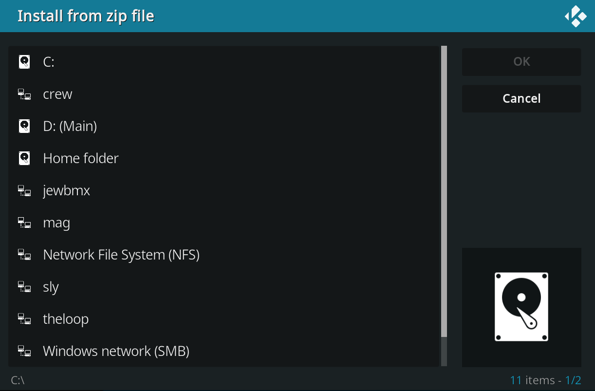Screen dimensions: 595x391
Task: Click the C:\ path in the footer
Action: [18, 380]
